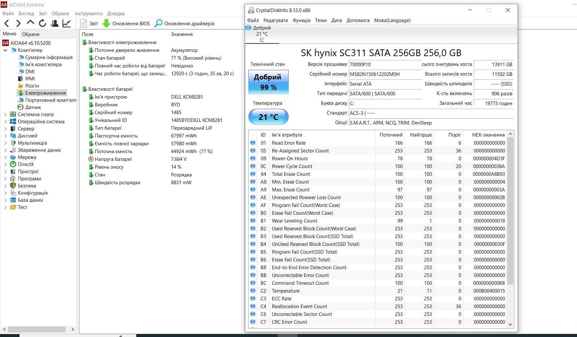Select IPMI in the tree

(x=30, y=79)
